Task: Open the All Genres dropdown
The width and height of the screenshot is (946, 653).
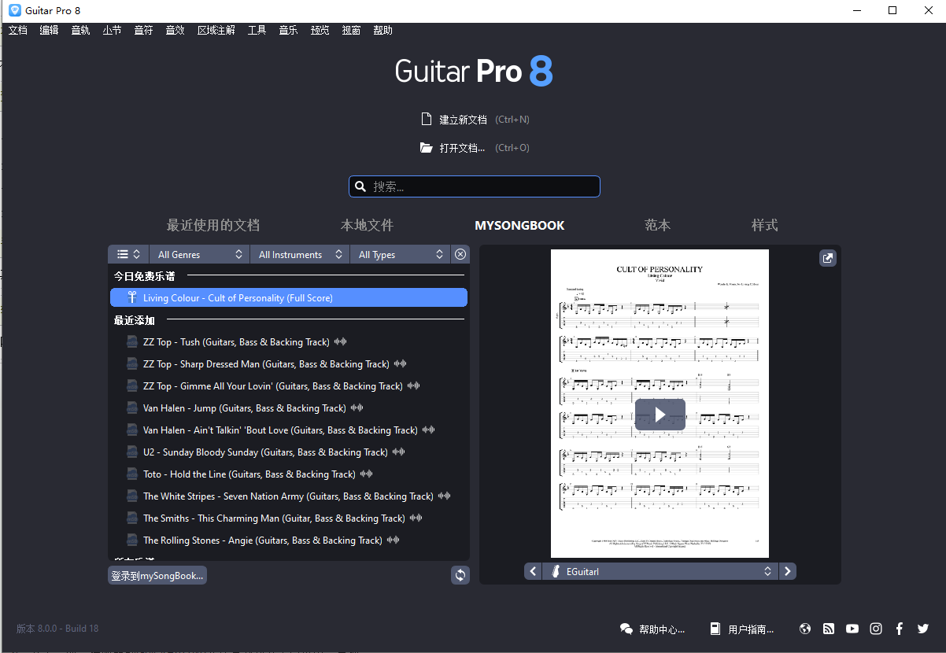Action: (x=199, y=253)
